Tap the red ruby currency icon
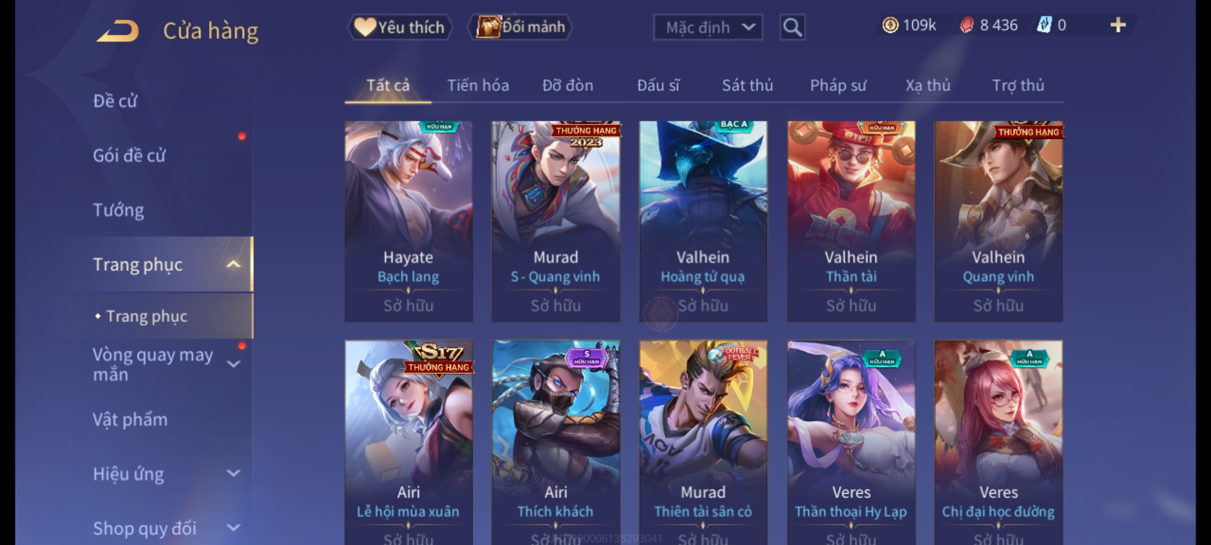Viewport: 1211px width, 545px height. pos(966,25)
